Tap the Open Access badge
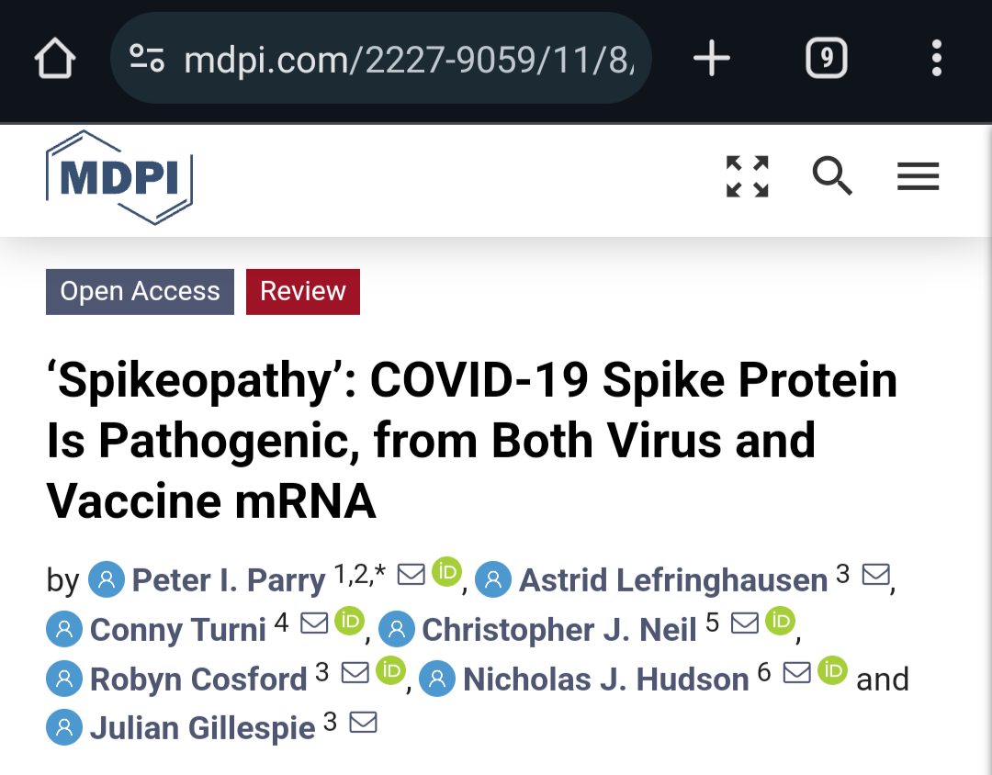The width and height of the screenshot is (992, 775). coord(140,292)
